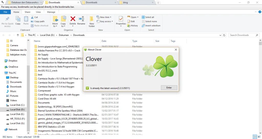The width and height of the screenshot is (262, 139).
Task: Collapse the ribbon with the chevron
Action: tap(256, 12)
